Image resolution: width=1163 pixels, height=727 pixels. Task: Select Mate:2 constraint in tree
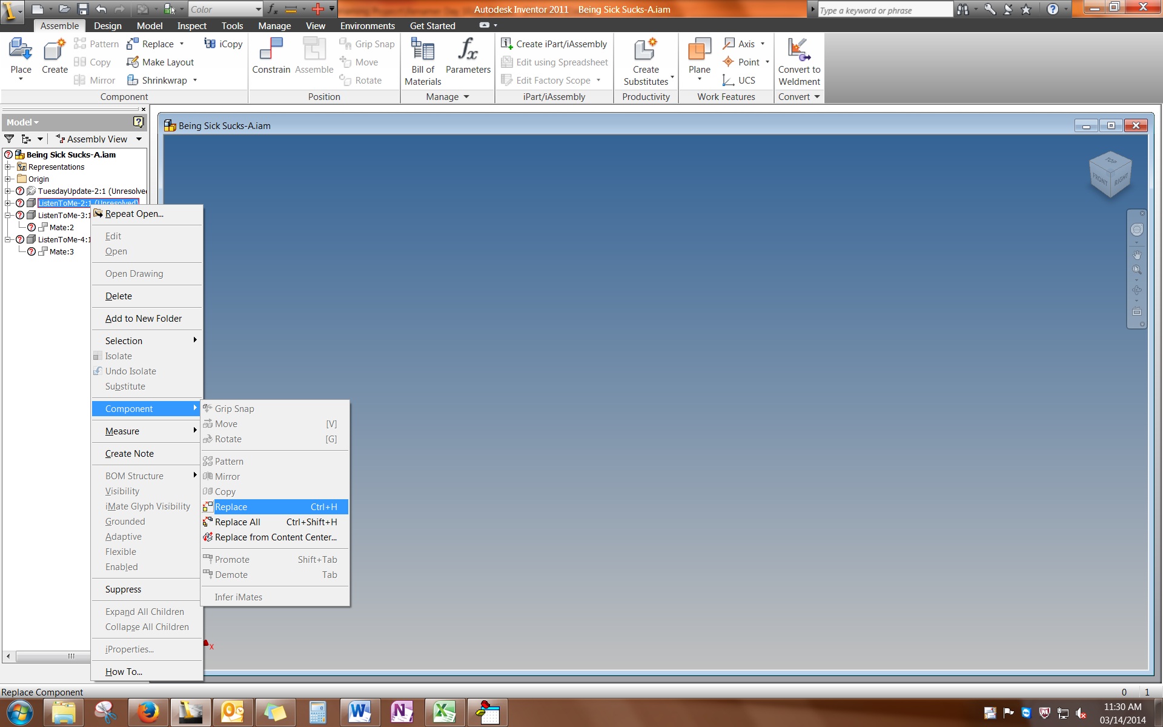61,227
